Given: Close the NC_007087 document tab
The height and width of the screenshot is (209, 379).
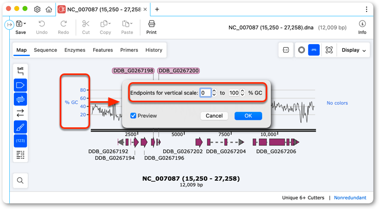Looking at the screenshot, I should pos(145,9).
